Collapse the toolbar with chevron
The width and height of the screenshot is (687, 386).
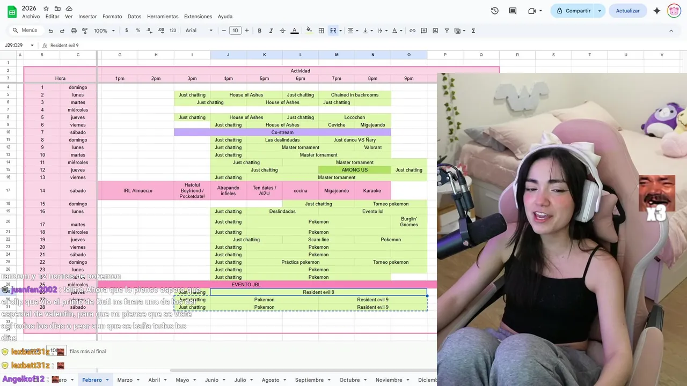[x=671, y=31]
